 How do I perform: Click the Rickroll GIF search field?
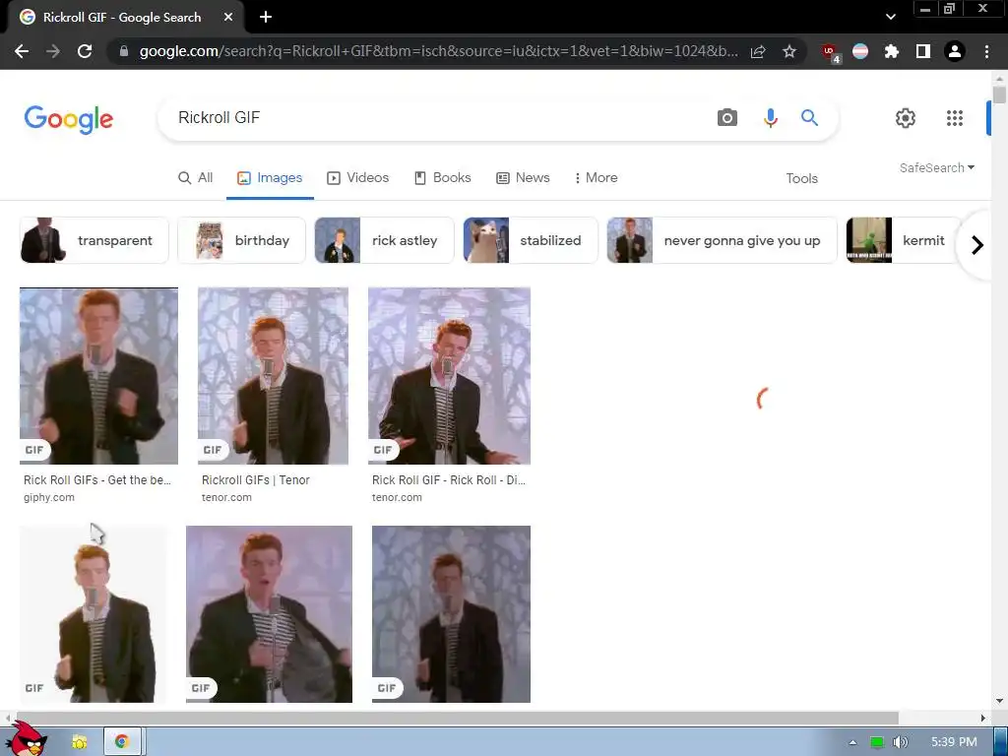coord(437,118)
